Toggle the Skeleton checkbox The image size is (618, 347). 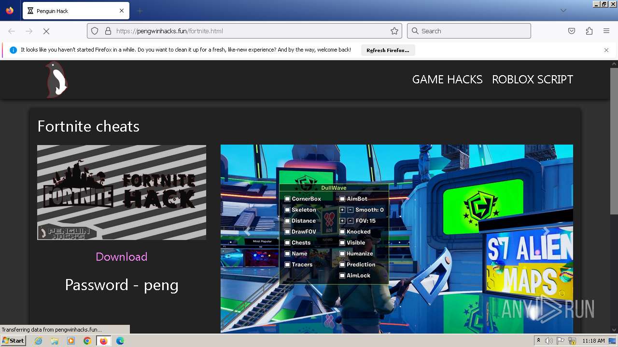click(287, 210)
